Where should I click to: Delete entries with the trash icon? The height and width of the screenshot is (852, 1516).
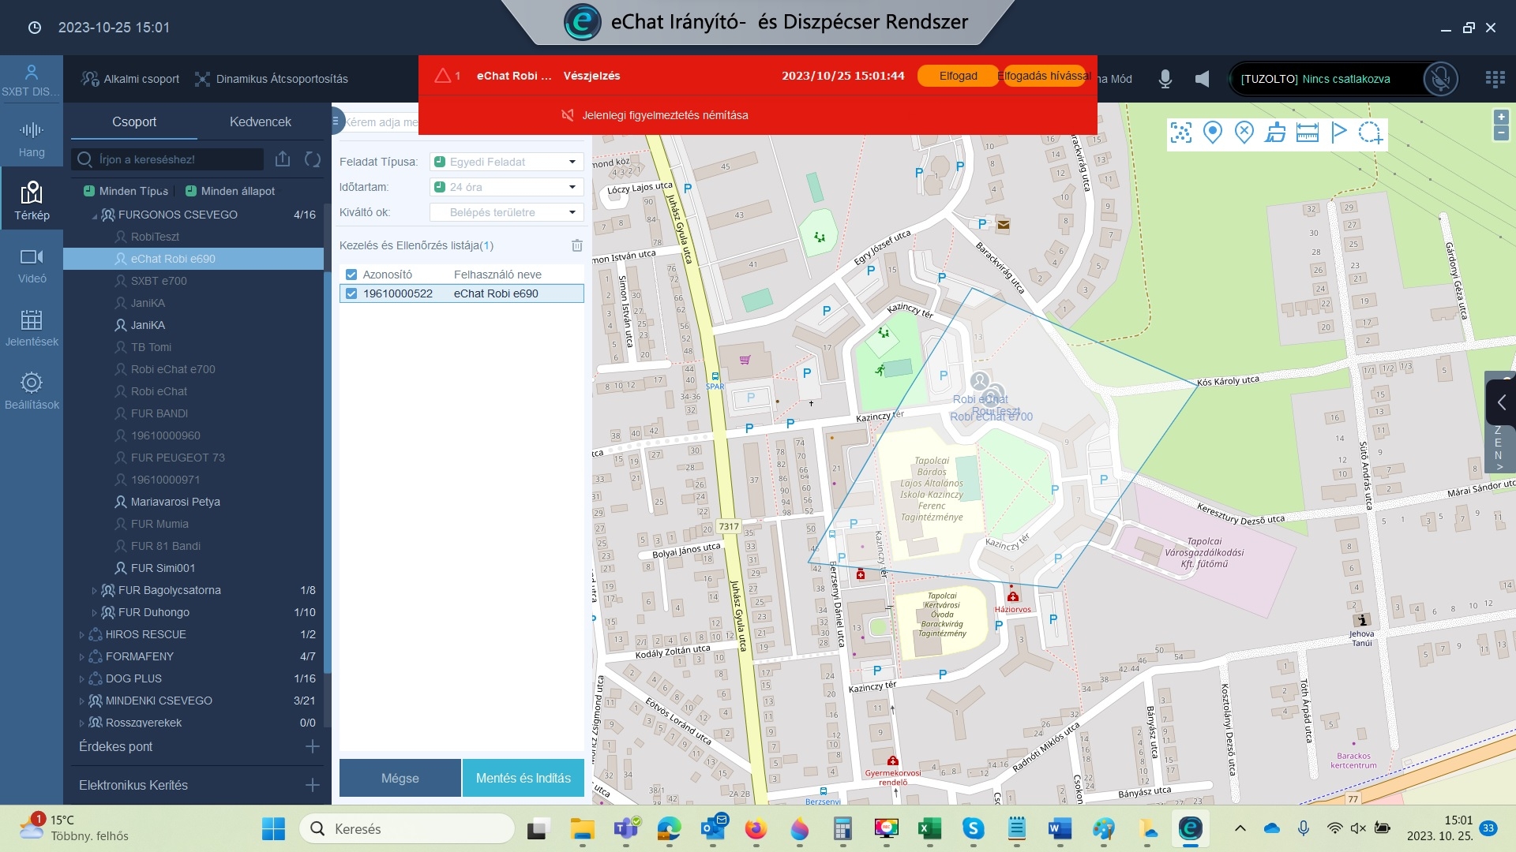point(577,245)
